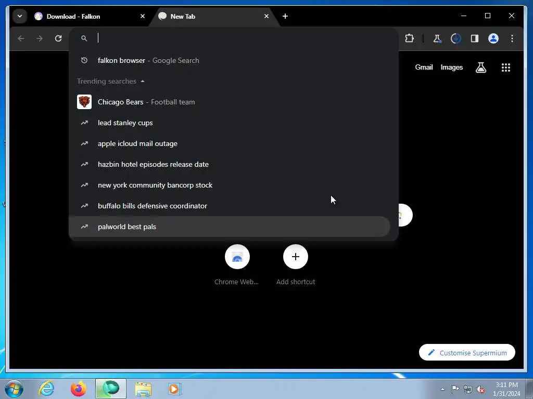Toggle the side panel
Viewport: 533px width, 399px height.
click(x=475, y=38)
